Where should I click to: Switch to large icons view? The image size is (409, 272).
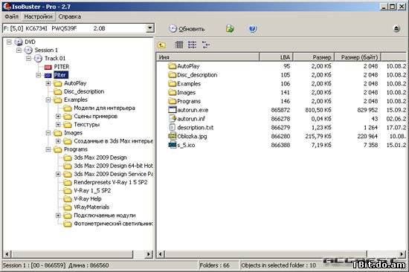coord(178,45)
